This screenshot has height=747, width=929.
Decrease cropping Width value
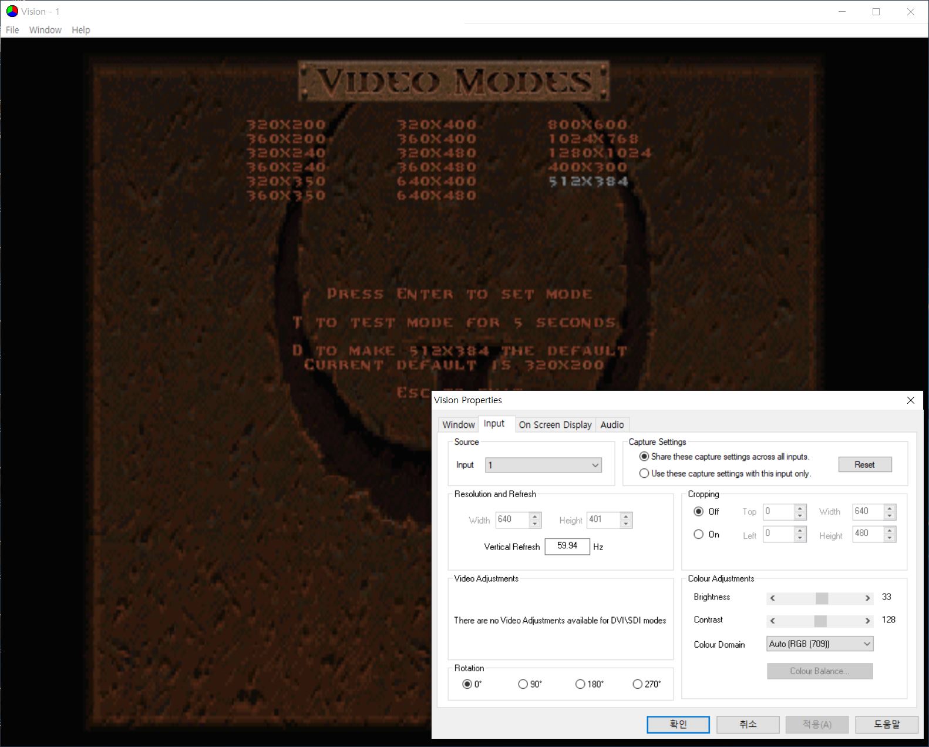[x=890, y=515]
